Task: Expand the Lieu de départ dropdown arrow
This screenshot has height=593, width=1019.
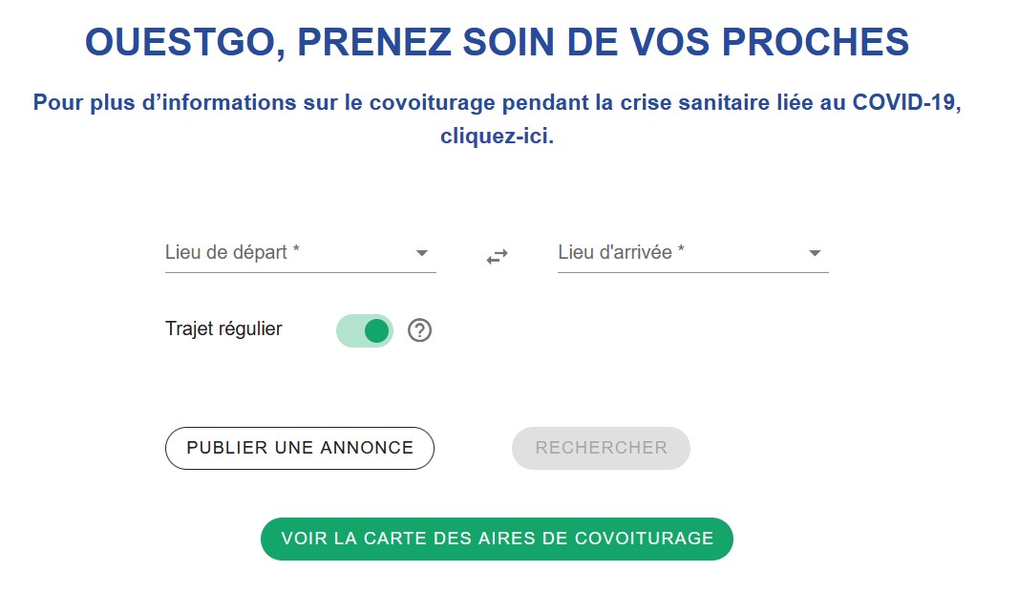Action: [x=421, y=253]
